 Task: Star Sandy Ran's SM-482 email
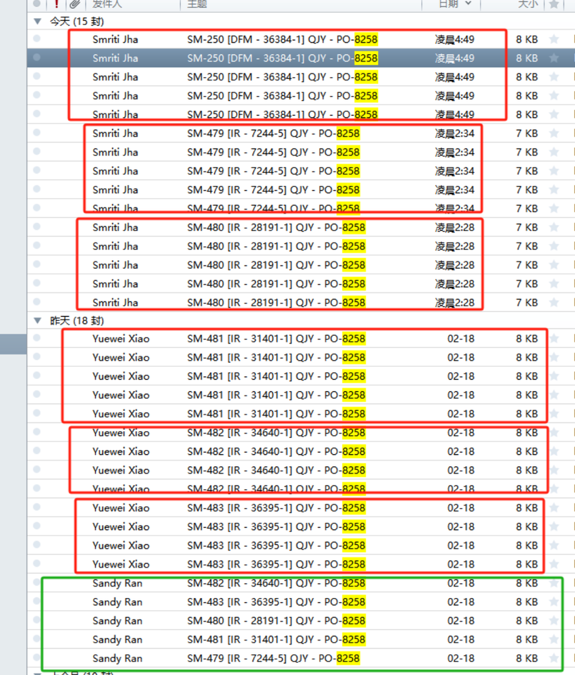[554, 583]
